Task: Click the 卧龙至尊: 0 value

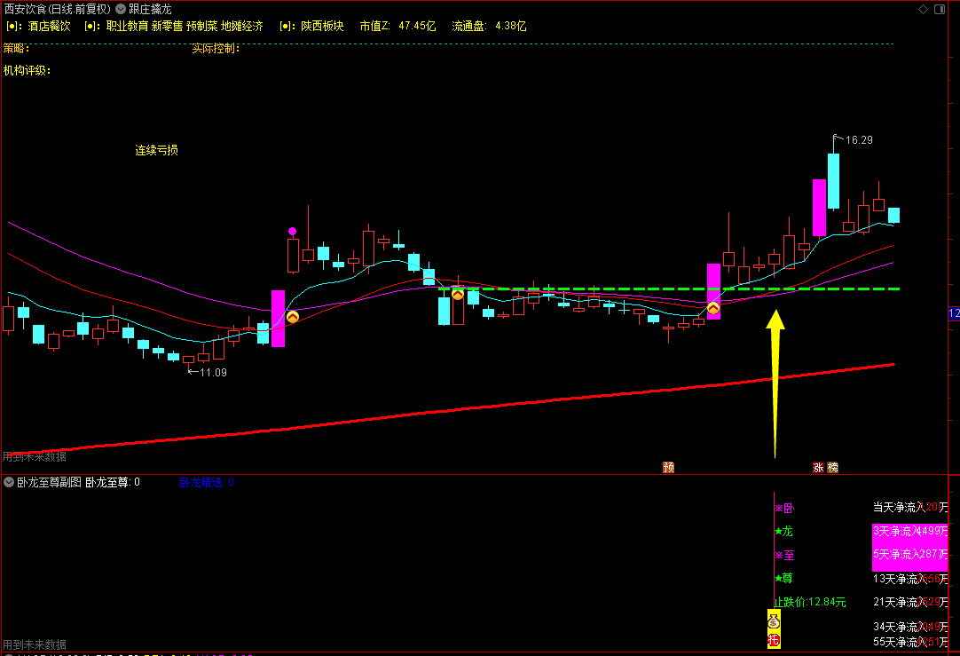Action: (113, 483)
